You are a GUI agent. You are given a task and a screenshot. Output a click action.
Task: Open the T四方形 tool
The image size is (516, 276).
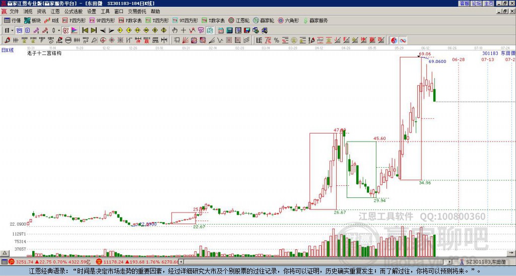[x=157, y=20]
